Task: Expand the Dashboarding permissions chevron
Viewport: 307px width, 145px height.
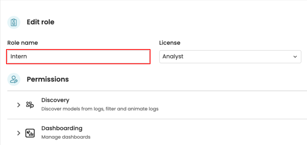Action: (19, 133)
